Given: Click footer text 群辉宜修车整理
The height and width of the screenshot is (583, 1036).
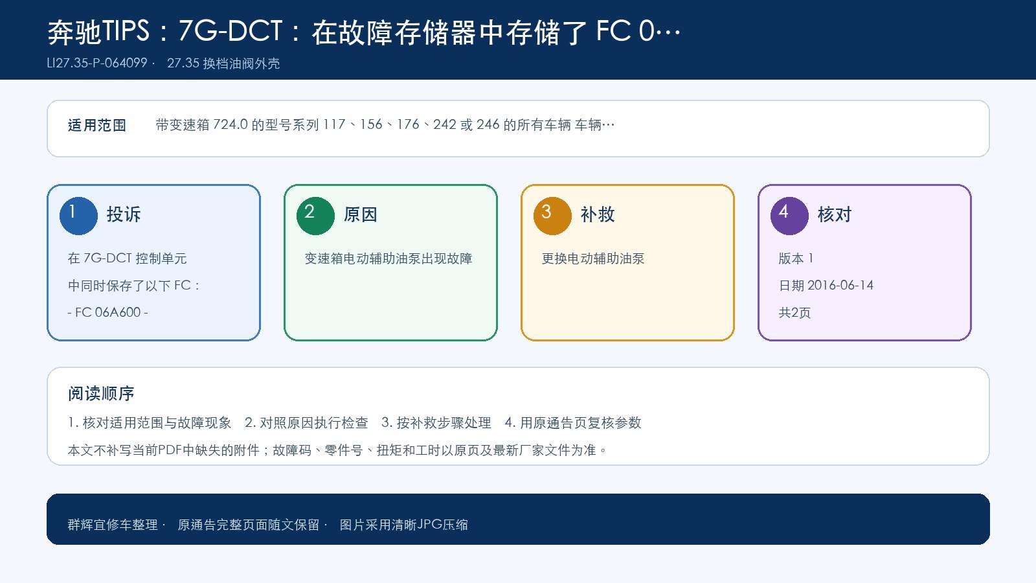Looking at the screenshot, I should [113, 525].
